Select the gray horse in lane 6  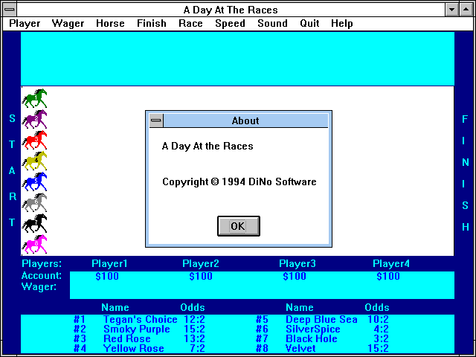(x=34, y=202)
